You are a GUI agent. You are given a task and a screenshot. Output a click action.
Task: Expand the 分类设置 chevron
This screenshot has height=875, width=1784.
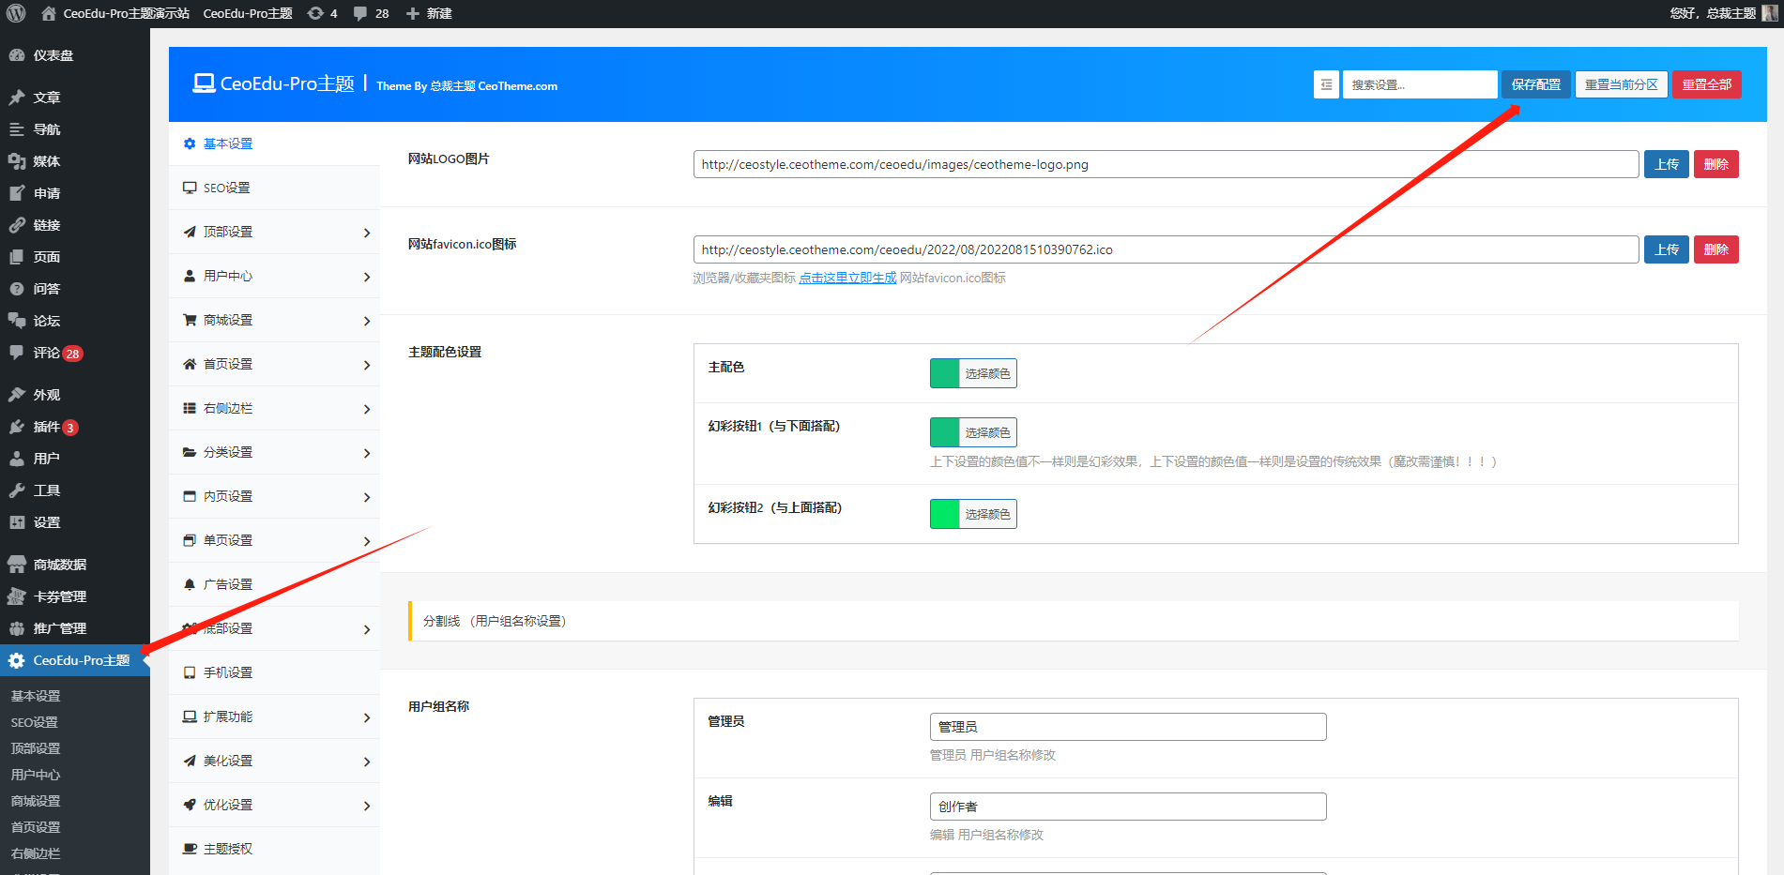pos(367,453)
